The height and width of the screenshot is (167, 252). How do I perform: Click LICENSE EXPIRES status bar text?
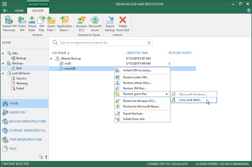222,164
